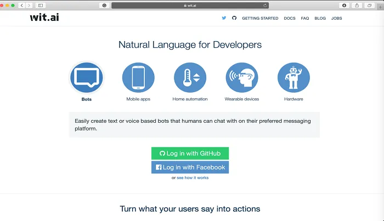This screenshot has height=221, width=384.
Task: Select the Wearable devices head icon
Action: tap(242, 77)
